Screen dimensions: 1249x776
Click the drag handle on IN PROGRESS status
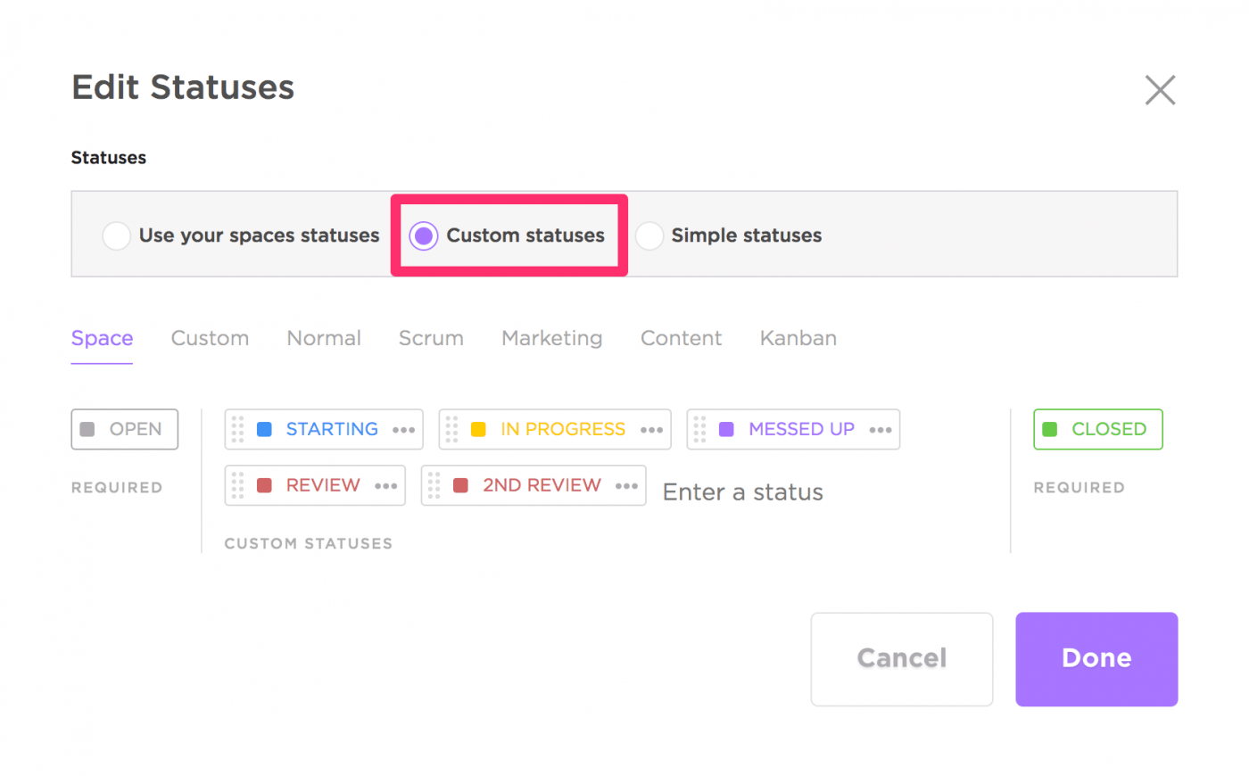451,429
